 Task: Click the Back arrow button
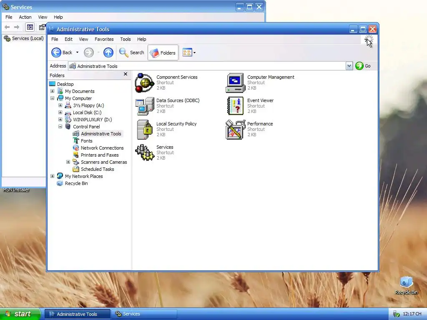(62, 52)
